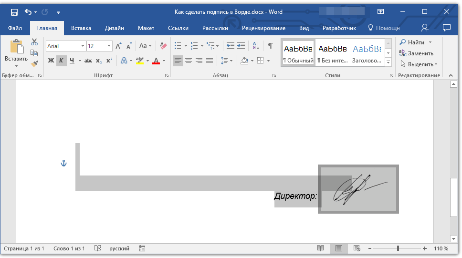Click the Format Painter brush icon
Screen dimensions: 462x258
coord(34,63)
